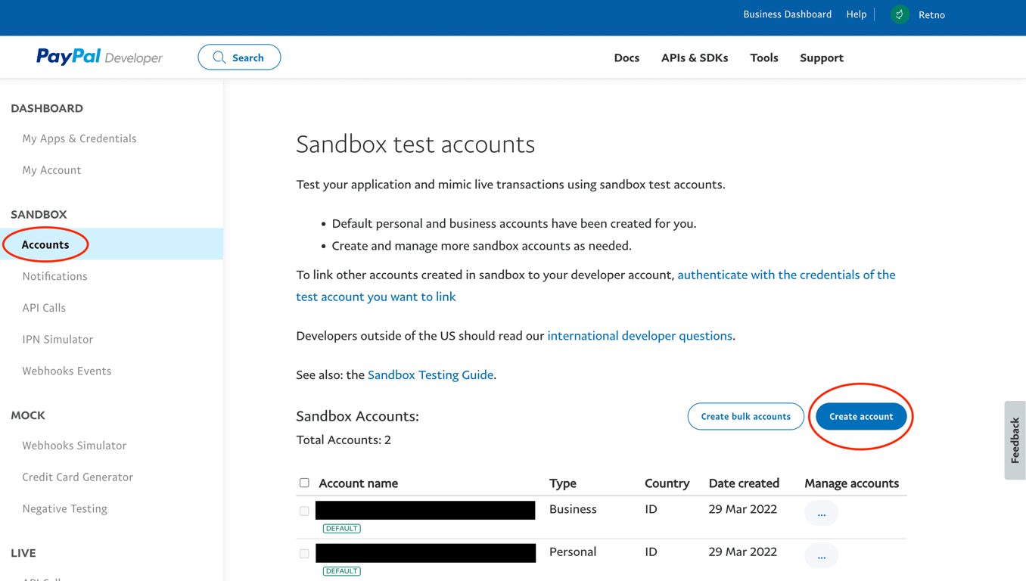Open international developer questions link
1026x581 pixels.
pyautogui.click(x=639, y=336)
